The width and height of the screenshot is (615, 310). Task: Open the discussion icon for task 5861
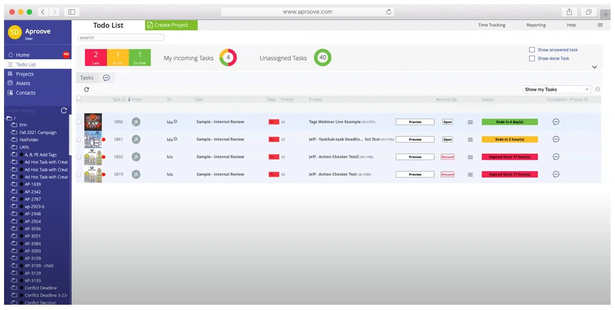point(556,139)
